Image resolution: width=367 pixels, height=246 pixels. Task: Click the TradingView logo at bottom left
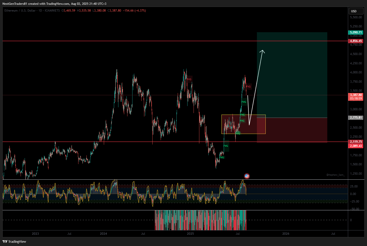(14, 241)
